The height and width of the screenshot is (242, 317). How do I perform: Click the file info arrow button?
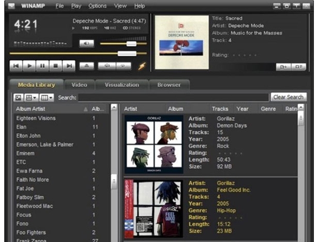tap(283, 67)
